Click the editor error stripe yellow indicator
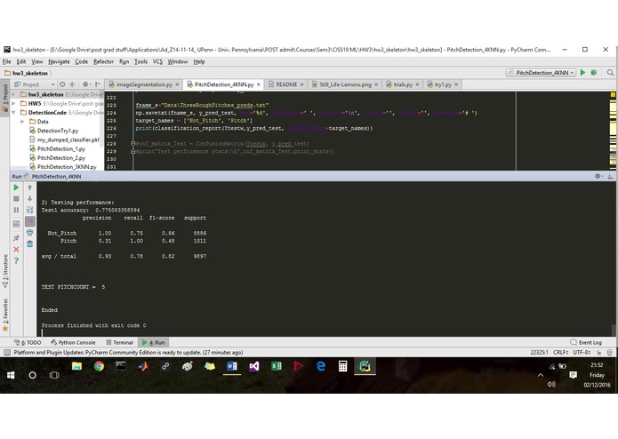 (613, 95)
